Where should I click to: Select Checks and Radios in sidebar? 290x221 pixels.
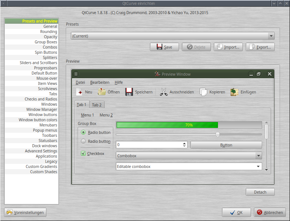point(32,99)
